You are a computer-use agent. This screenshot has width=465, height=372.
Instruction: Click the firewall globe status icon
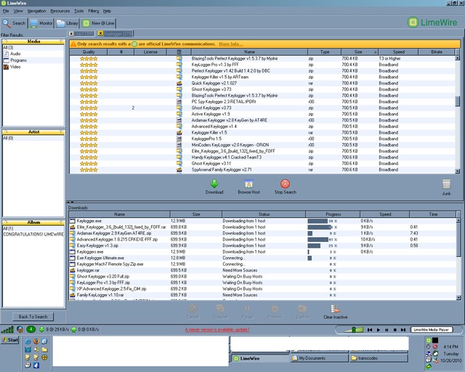(x=20, y=329)
